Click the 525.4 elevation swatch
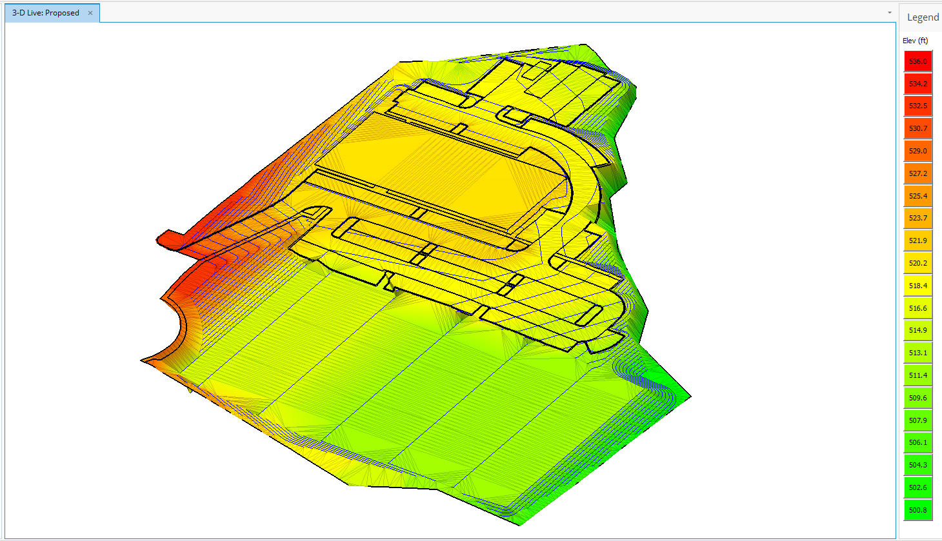Viewport: 942px width, 541px height. [x=917, y=195]
